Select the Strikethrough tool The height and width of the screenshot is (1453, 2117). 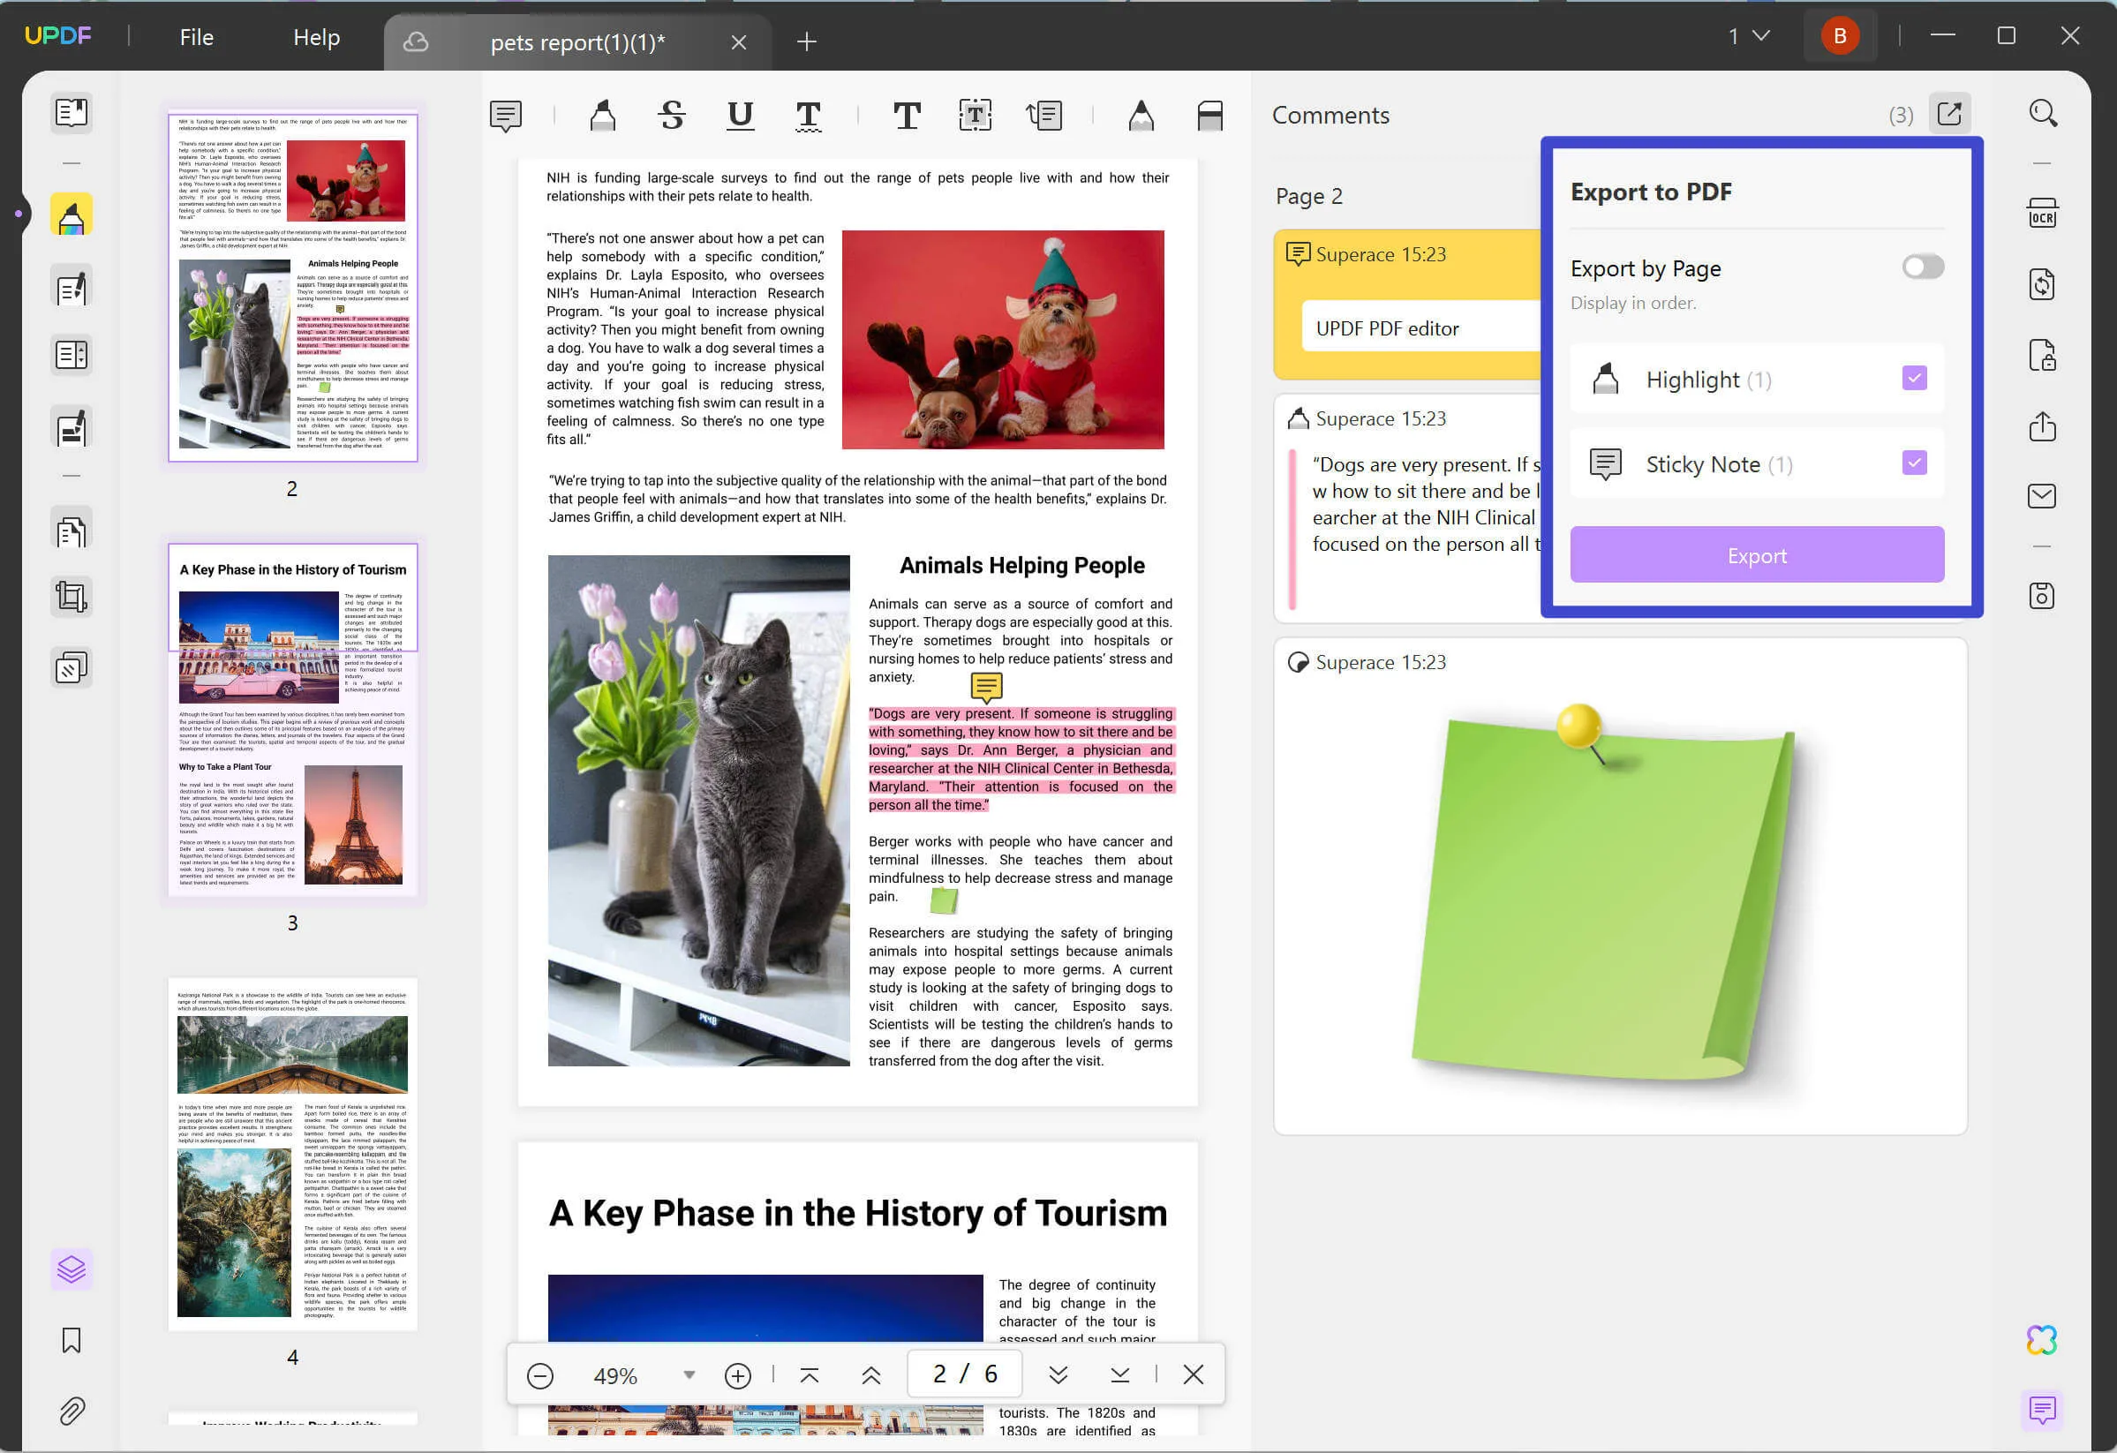671,116
